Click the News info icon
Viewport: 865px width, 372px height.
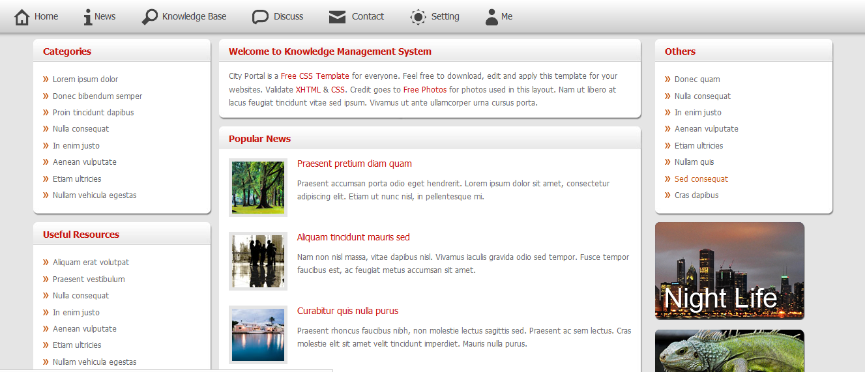[87, 17]
